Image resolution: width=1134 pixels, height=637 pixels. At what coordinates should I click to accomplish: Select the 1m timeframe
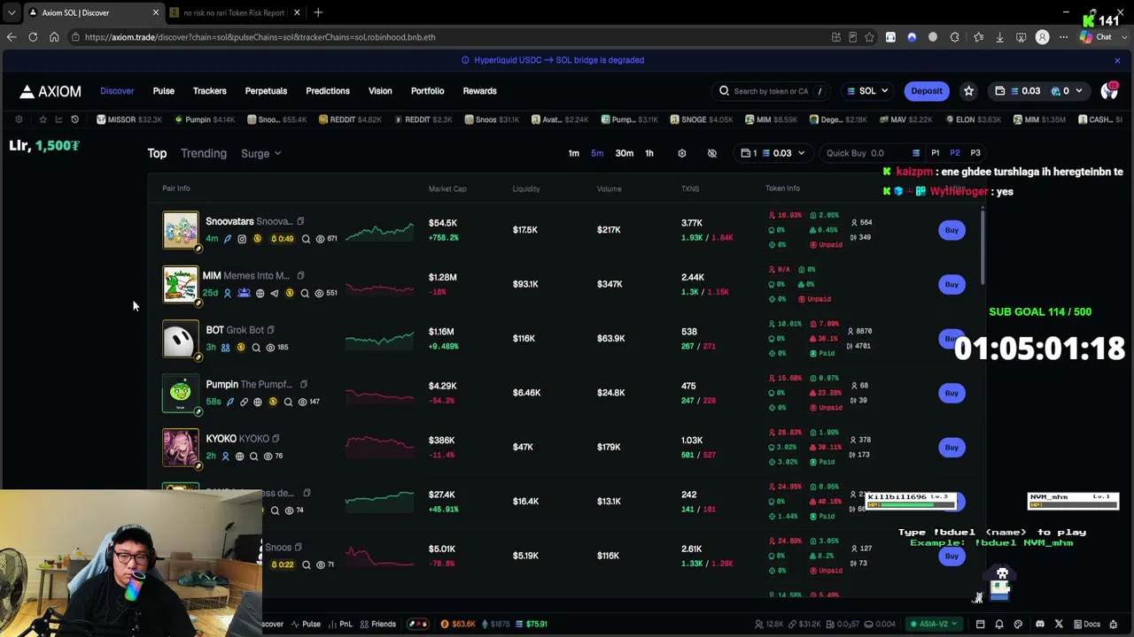574,153
